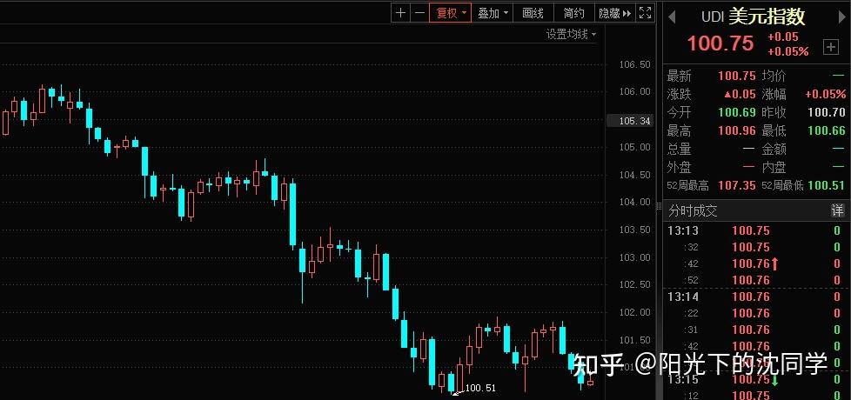Screen dimensions: 851x400
Task: Click the red up-tick arrow beside 100.76
Action: tap(774, 264)
